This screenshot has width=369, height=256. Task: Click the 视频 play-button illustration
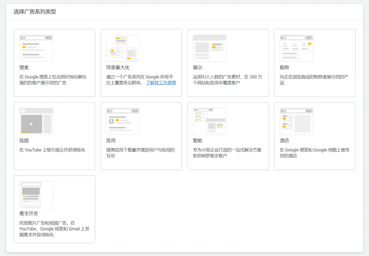(32, 124)
